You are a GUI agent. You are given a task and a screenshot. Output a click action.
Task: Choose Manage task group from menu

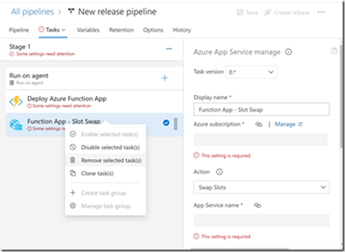[x=106, y=206]
